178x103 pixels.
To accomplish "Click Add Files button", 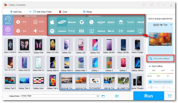I will click(16, 12).
